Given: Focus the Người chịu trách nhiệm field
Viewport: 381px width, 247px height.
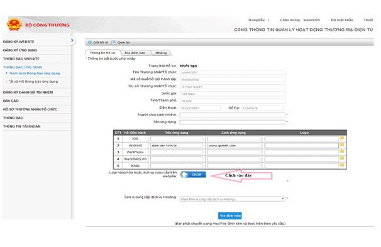Looking at the screenshot, I should (x=232, y=115).
